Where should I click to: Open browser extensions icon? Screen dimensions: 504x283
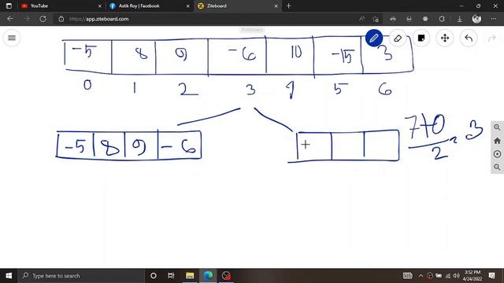[442, 19]
